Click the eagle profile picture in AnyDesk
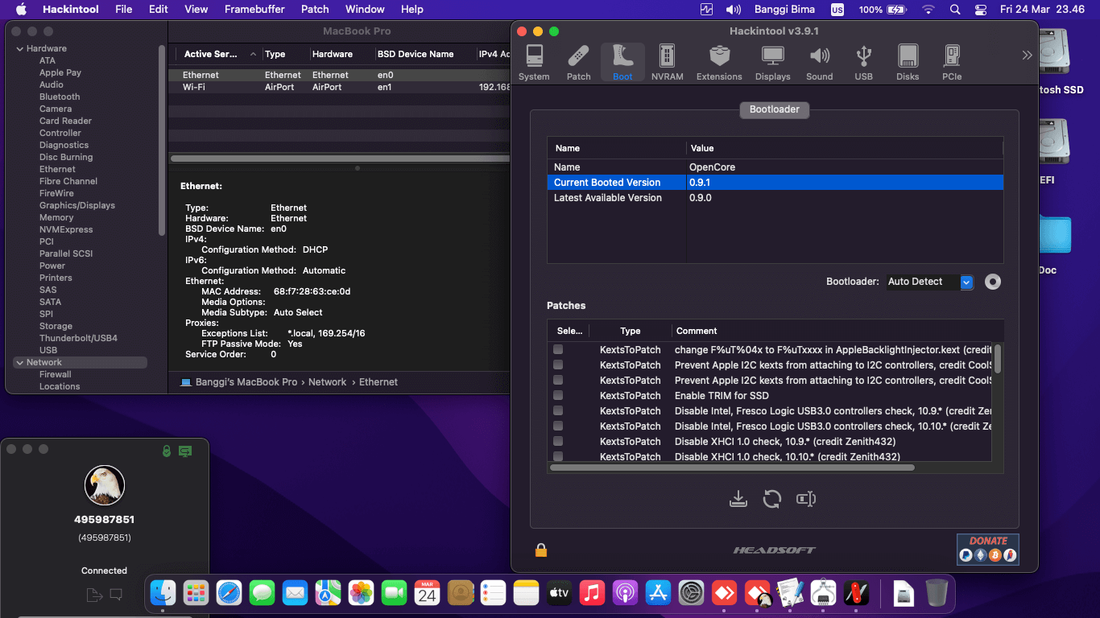 105,486
